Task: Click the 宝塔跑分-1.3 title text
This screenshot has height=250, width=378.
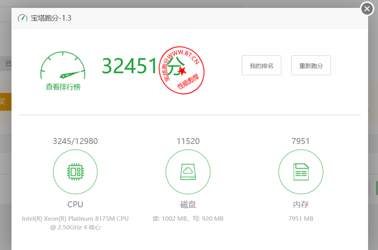Action: 51,18
